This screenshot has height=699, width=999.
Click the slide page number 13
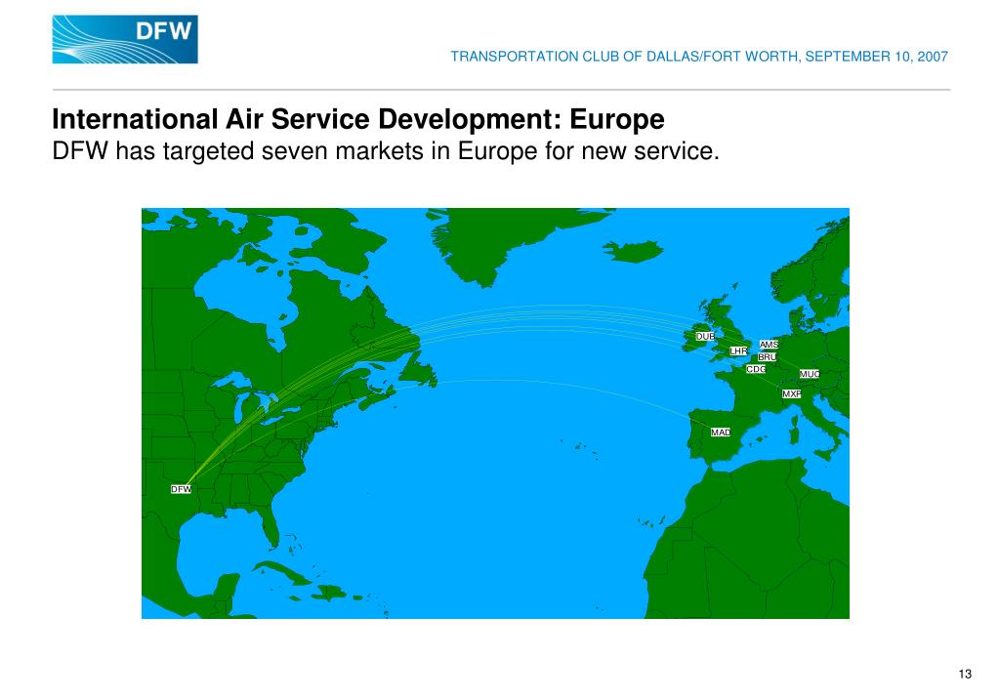pyautogui.click(x=965, y=675)
